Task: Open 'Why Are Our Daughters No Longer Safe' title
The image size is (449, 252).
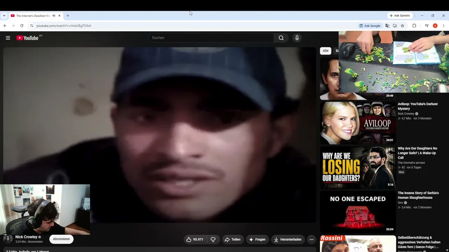Action: (417, 153)
